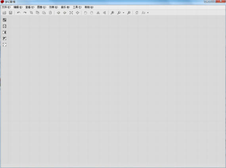Expand the zoom magnifier dropdown arrow
This screenshot has height=168, width=226.
pos(124,13)
